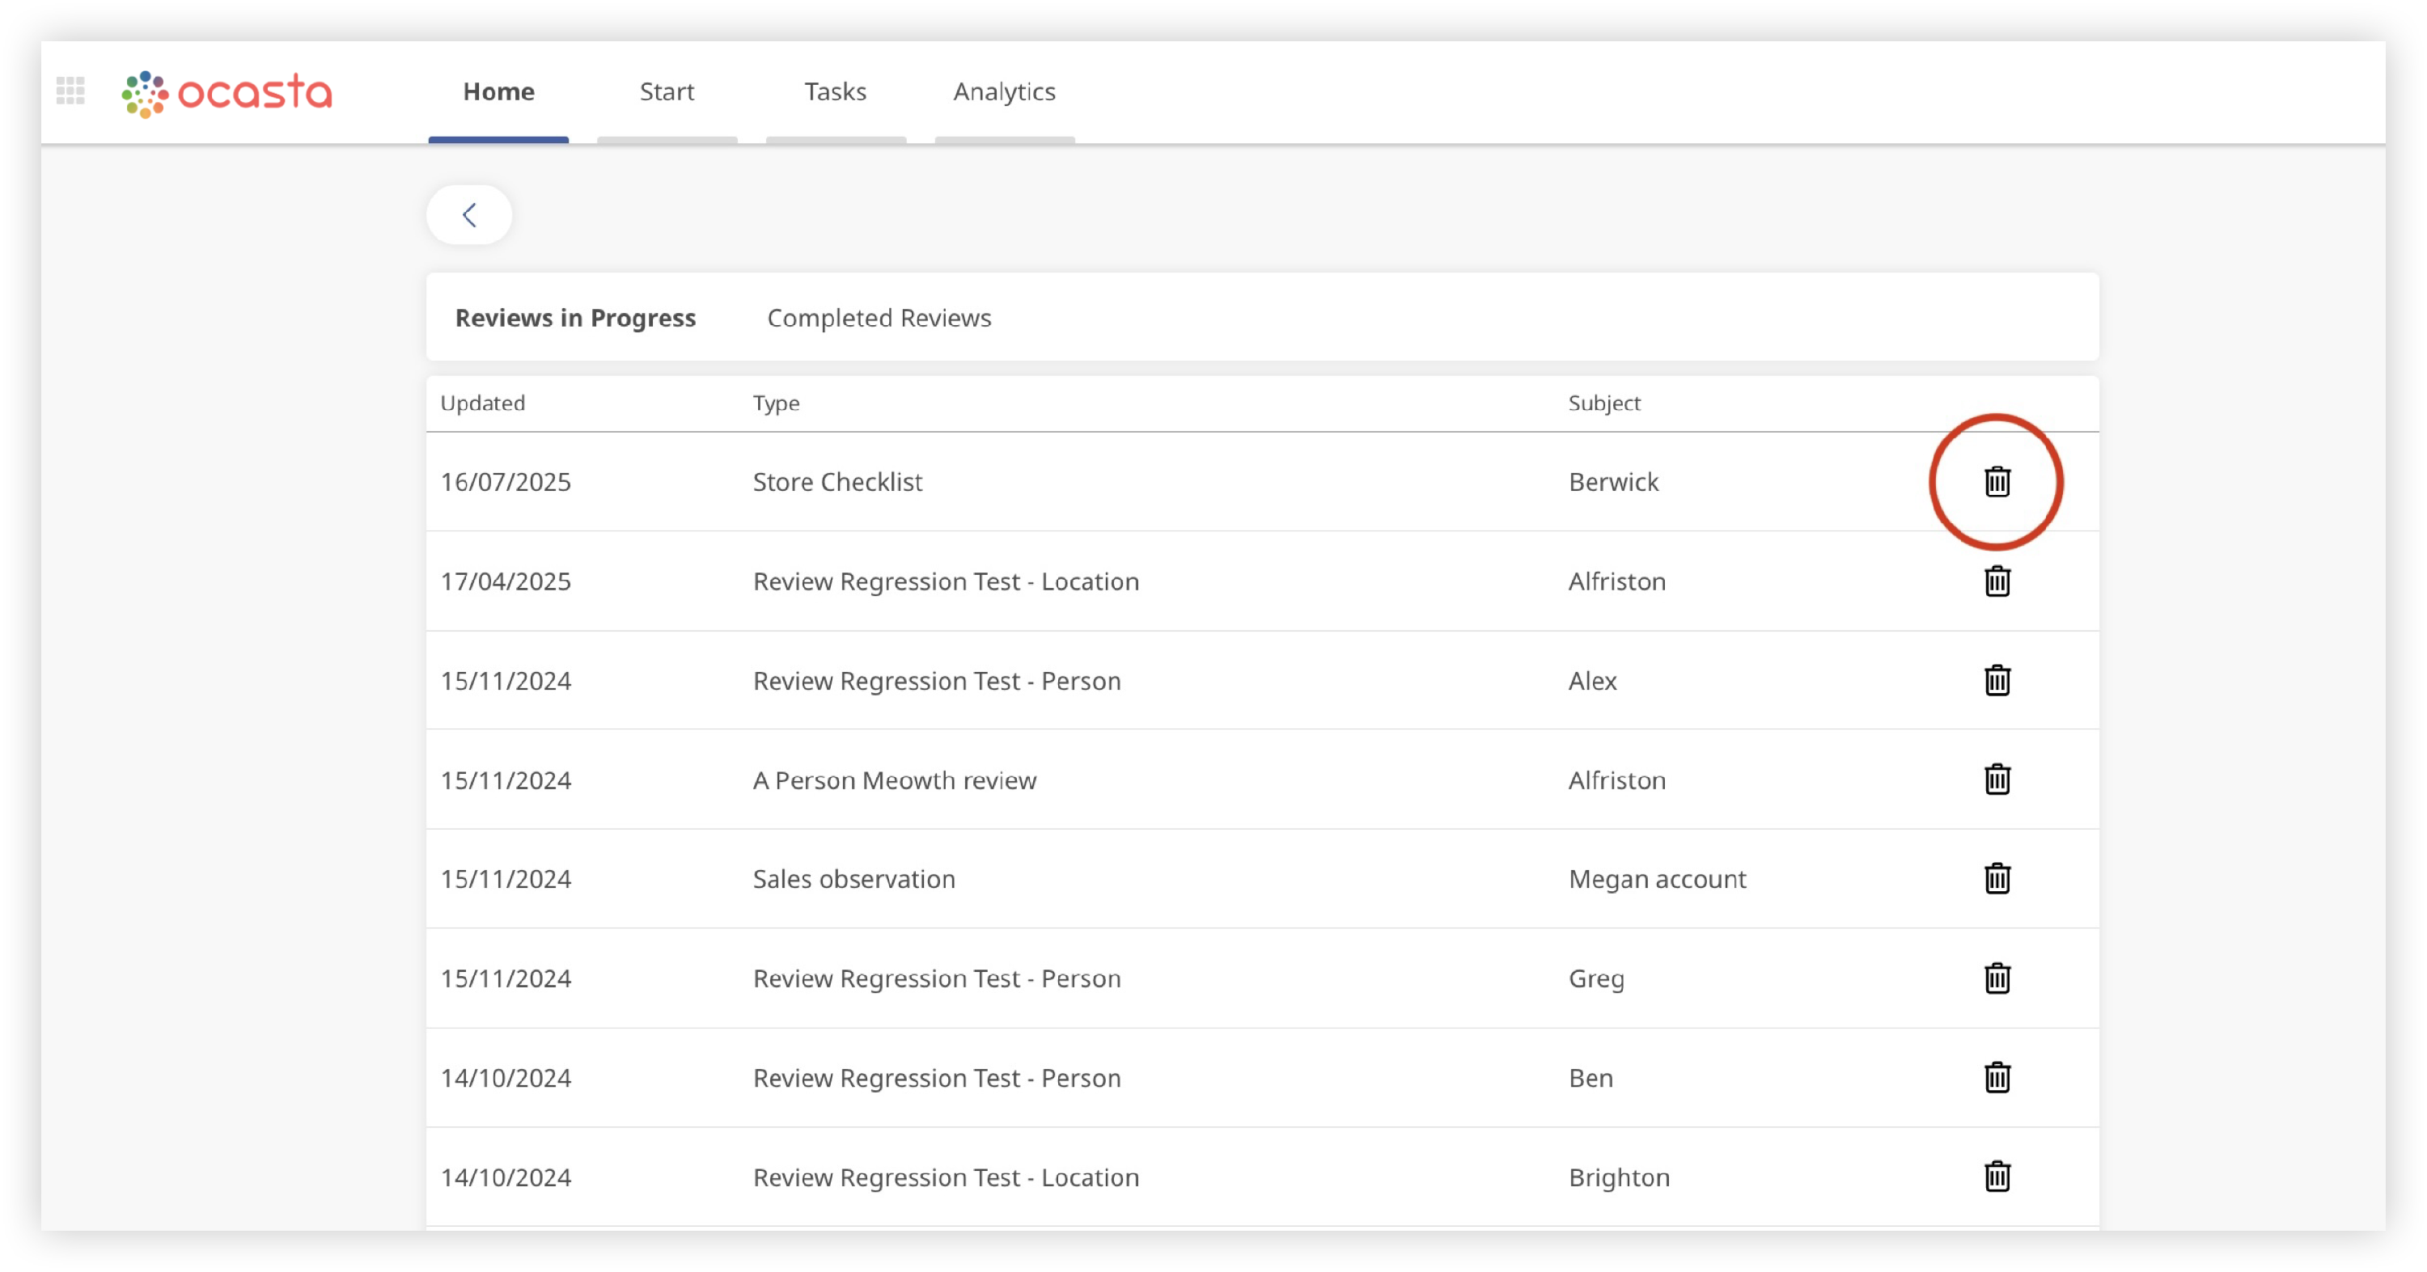Click trash icon for Alex review
The width and height of the screenshot is (2427, 1272).
[x=1997, y=680]
